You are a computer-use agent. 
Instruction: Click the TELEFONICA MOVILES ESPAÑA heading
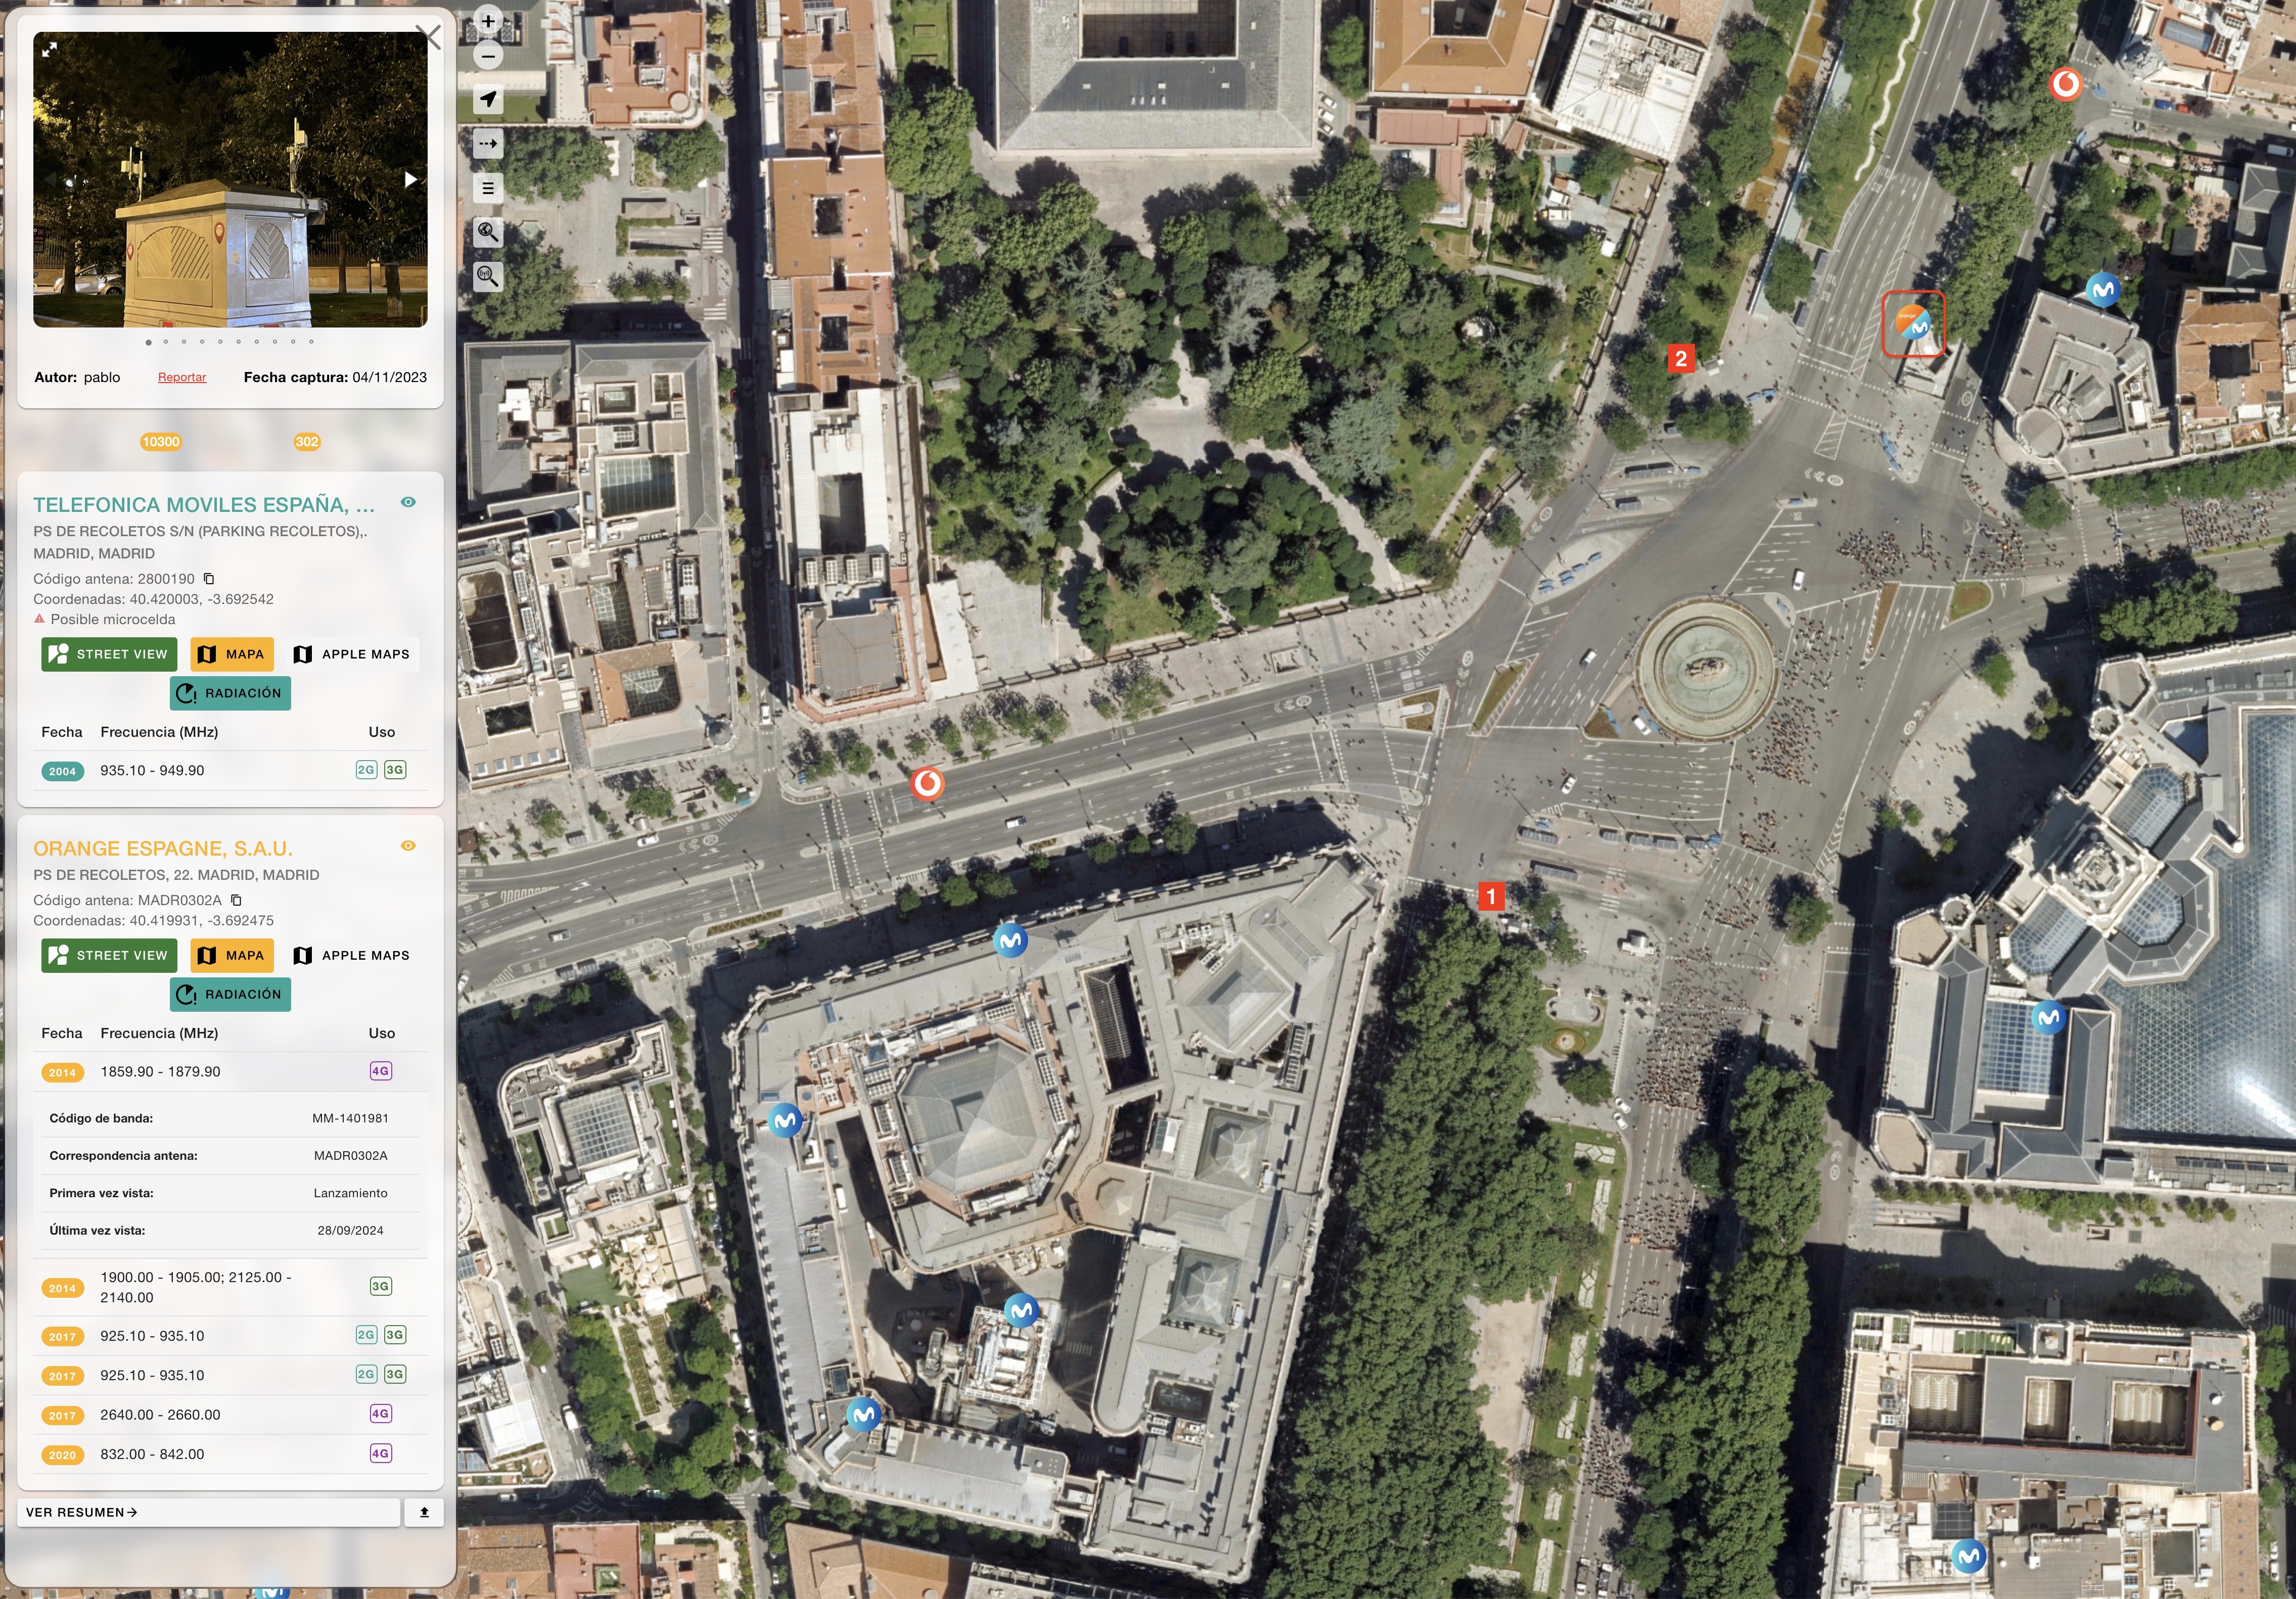click(x=204, y=505)
